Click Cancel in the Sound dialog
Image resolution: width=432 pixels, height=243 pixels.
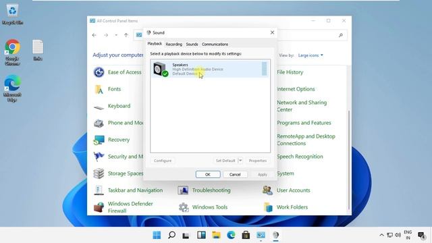235,174
